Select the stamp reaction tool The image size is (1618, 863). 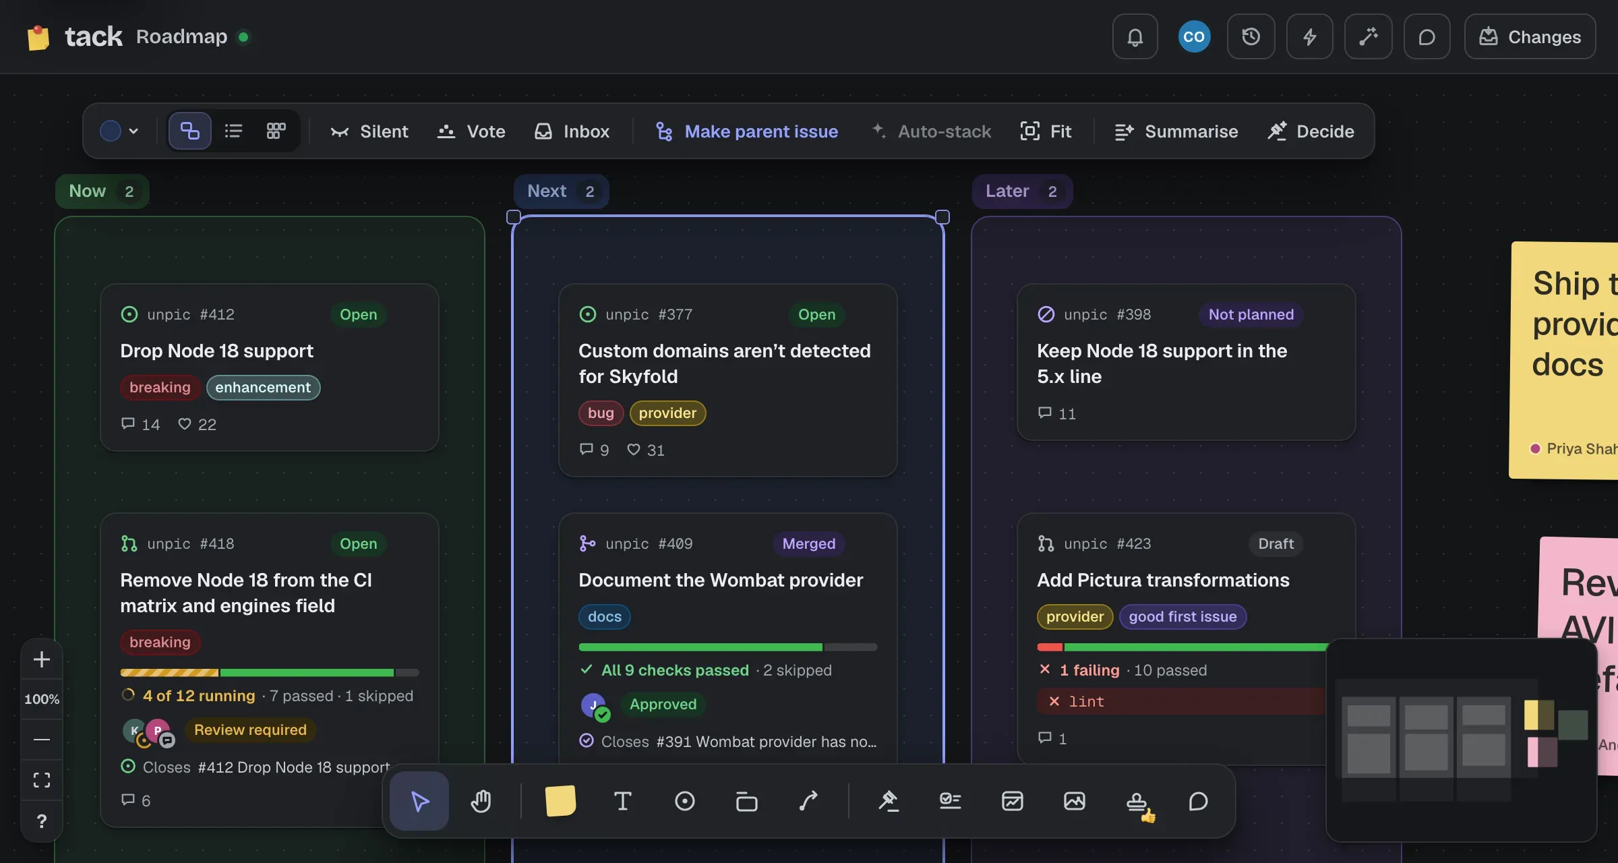(x=1137, y=802)
